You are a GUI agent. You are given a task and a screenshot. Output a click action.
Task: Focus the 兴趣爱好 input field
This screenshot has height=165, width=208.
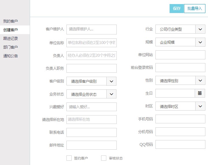point(92,107)
